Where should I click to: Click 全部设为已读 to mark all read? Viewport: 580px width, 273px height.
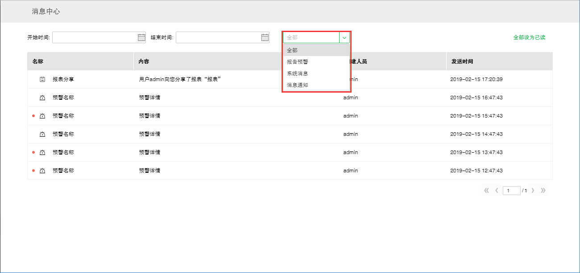[x=529, y=37]
